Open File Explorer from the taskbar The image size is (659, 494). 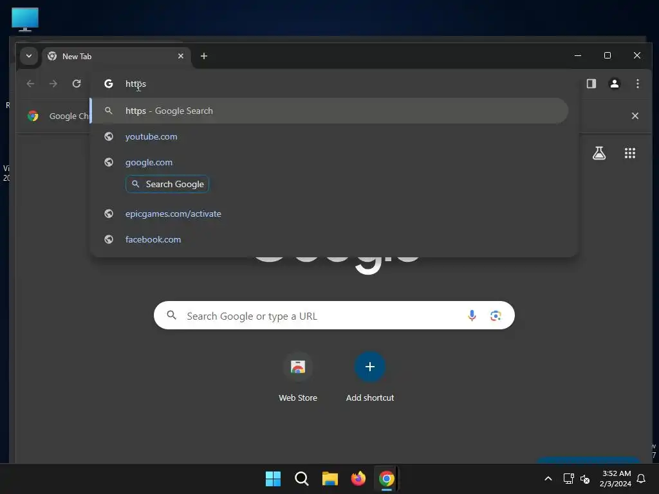pyautogui.click(x=330, y=479)
